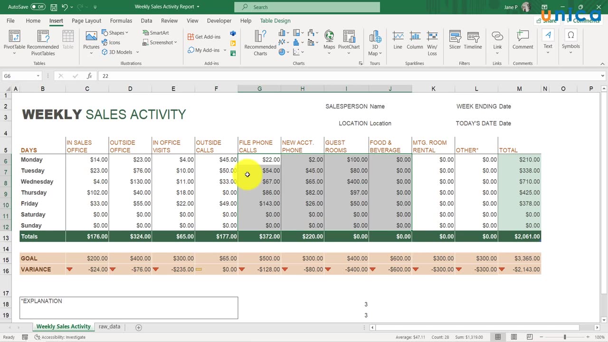Switch to the raw_data sheet
Image resolution: width=608 pixels, height=342 pixels.
109,327
